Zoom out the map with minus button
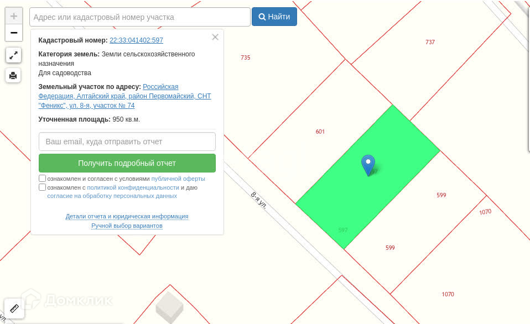 click(13, 33)
